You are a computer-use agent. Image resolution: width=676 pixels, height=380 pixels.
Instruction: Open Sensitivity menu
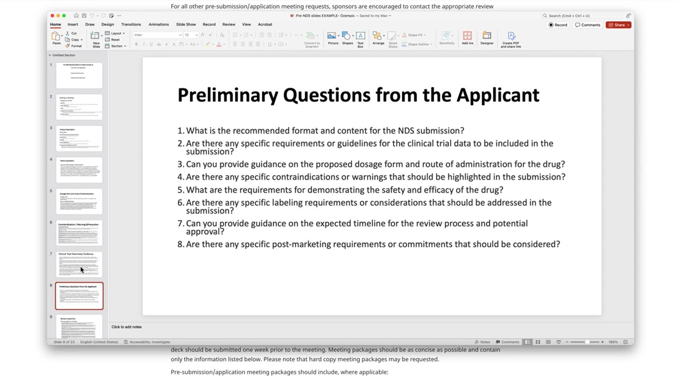[447, 38]
